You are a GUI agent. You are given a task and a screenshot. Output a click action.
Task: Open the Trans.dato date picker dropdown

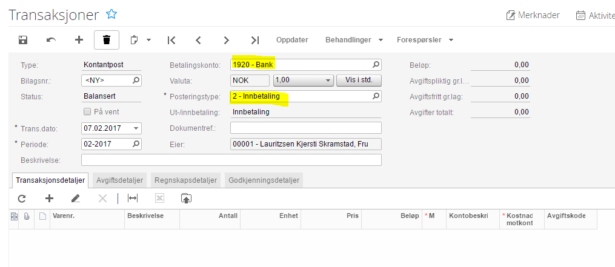tap(136, 128)
